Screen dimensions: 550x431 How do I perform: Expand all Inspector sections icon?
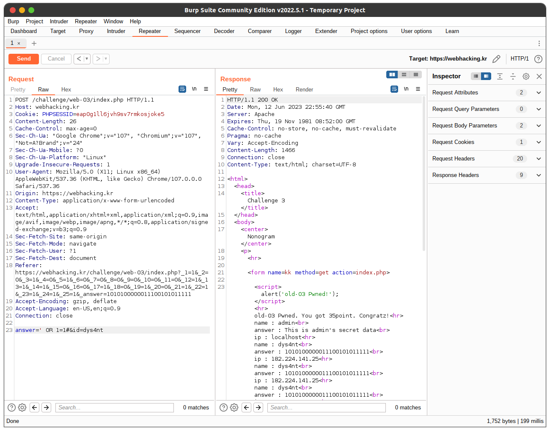[x=500, y=76]
